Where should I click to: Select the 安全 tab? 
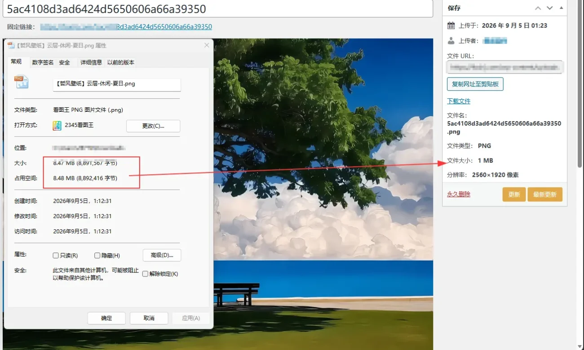pos(65,62)
